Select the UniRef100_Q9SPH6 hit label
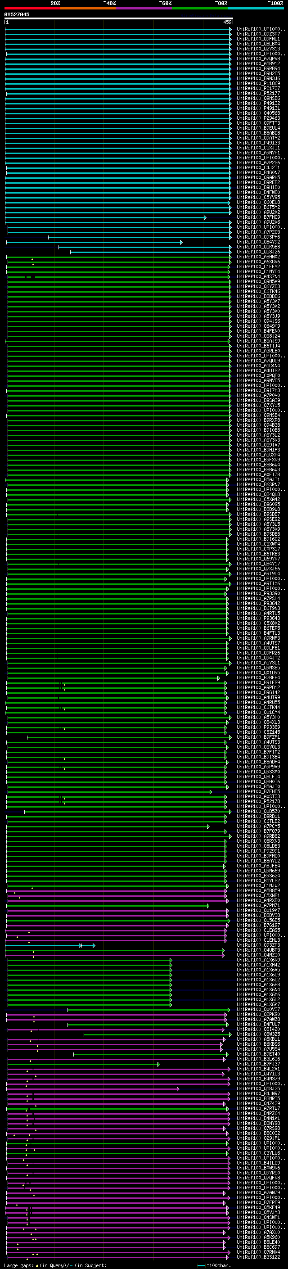Image resolution: width=288 pixels, height=1269 pixels. (x=258, y=237)
